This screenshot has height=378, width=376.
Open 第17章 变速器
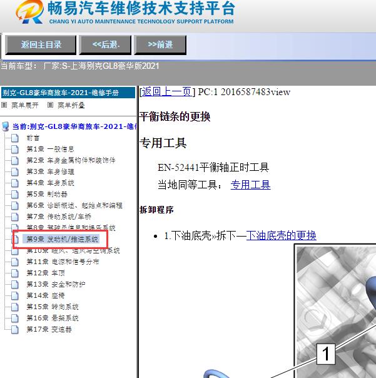[49, 329]
